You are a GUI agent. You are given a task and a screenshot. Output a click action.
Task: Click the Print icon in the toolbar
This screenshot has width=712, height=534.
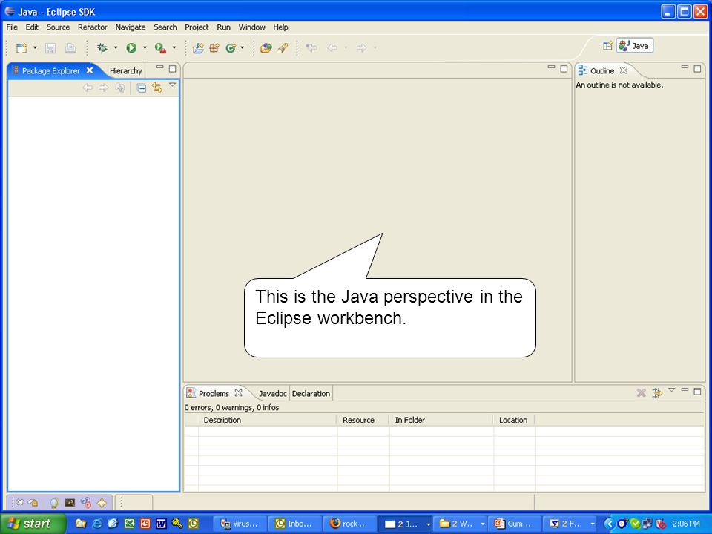[70, 47]
